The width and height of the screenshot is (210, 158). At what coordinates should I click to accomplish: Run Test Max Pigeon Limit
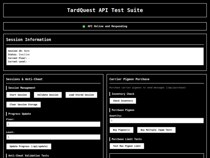pyautogui.click(x=127, y=146)
